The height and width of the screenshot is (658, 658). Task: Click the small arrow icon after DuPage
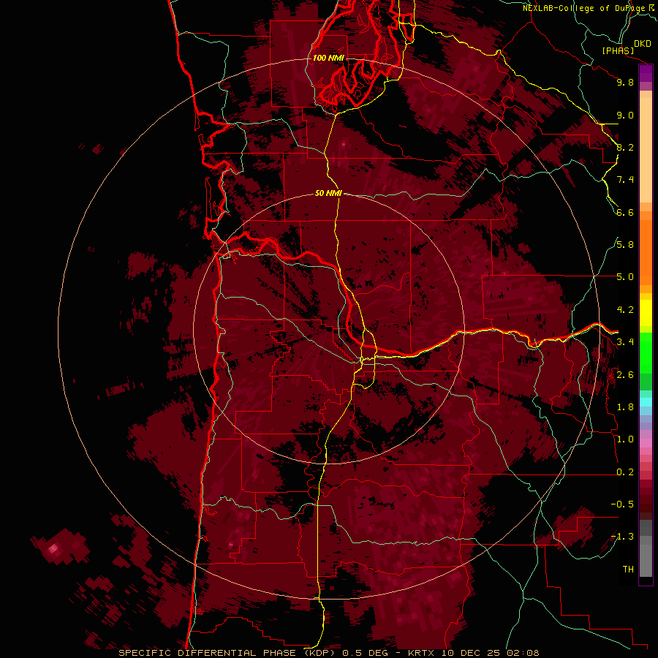(651, 7)
